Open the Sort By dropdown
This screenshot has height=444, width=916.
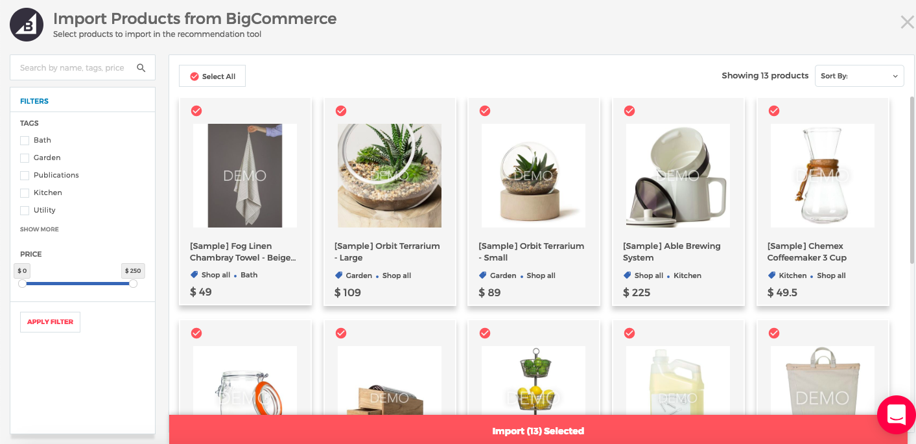point(859,76)
